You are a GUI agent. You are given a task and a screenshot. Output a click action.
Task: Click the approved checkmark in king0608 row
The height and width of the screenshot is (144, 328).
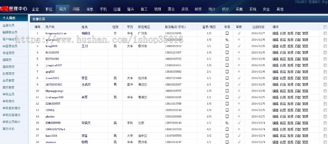239,46
